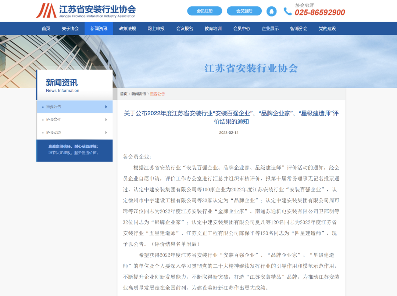Select the active 新闻资讯 navigation tab
This screenshot has height=296, width=397.
pyautogui.click(x=99, y=28)
